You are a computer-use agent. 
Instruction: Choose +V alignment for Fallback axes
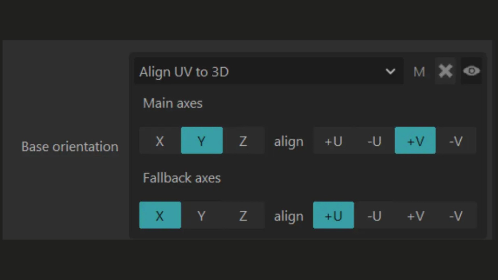(x=415, y=215)
